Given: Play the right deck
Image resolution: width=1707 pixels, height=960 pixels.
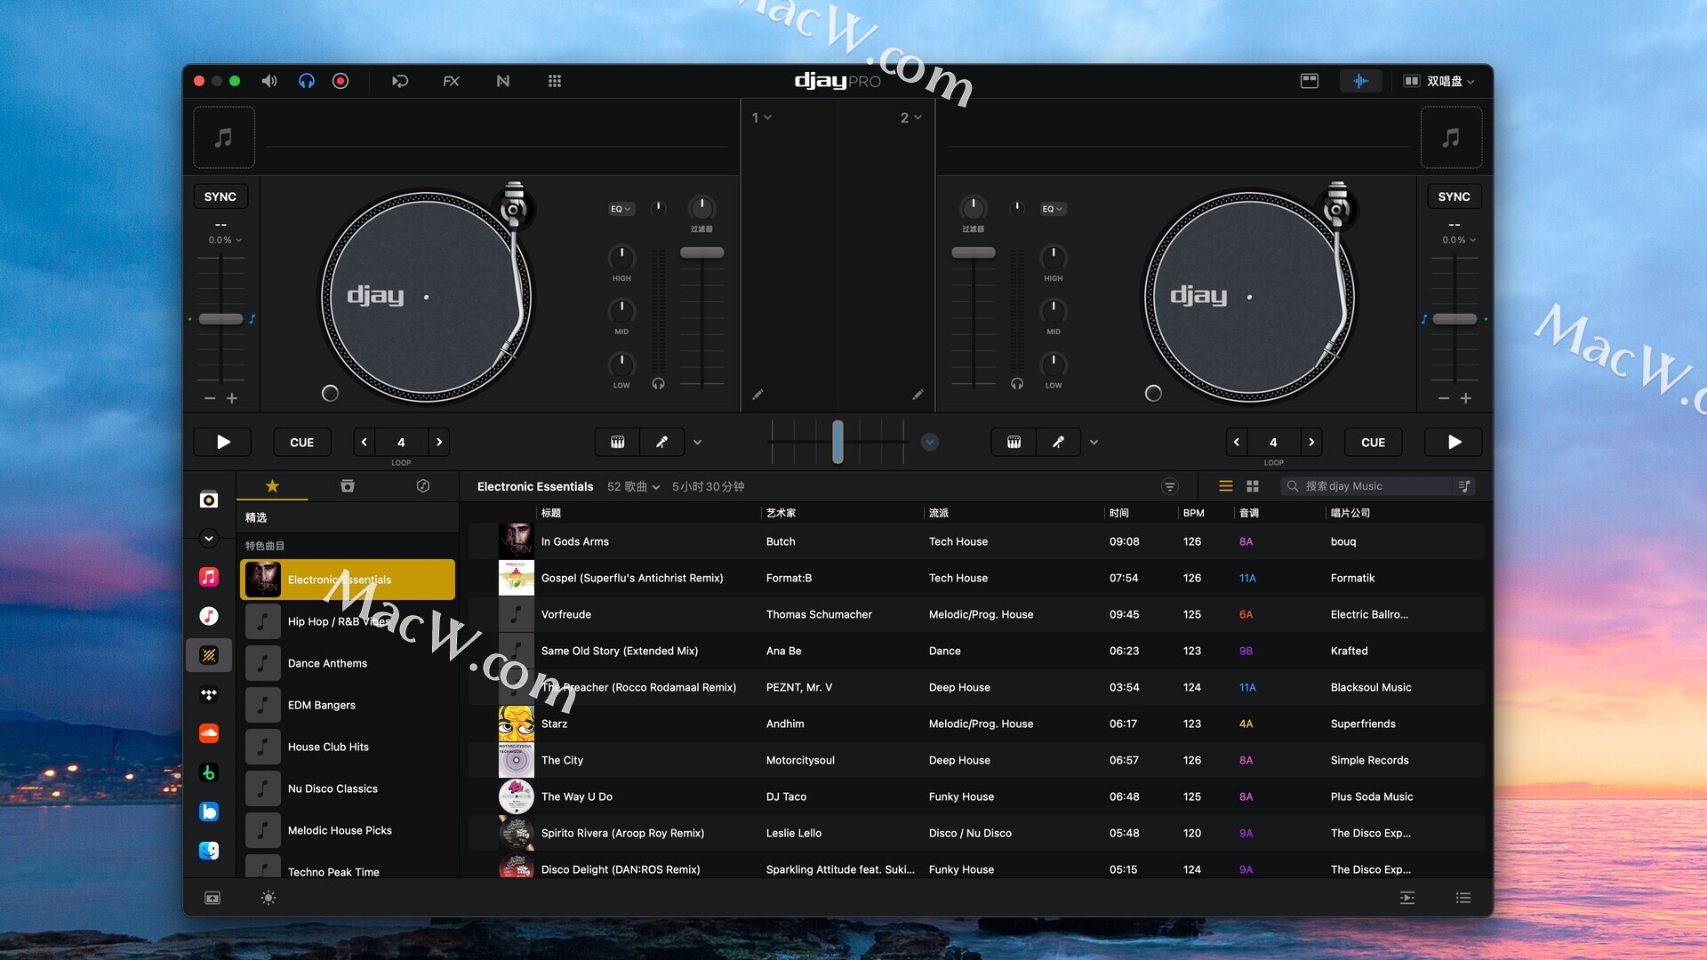Looking at the screenshot, I should click(1454, 442).
